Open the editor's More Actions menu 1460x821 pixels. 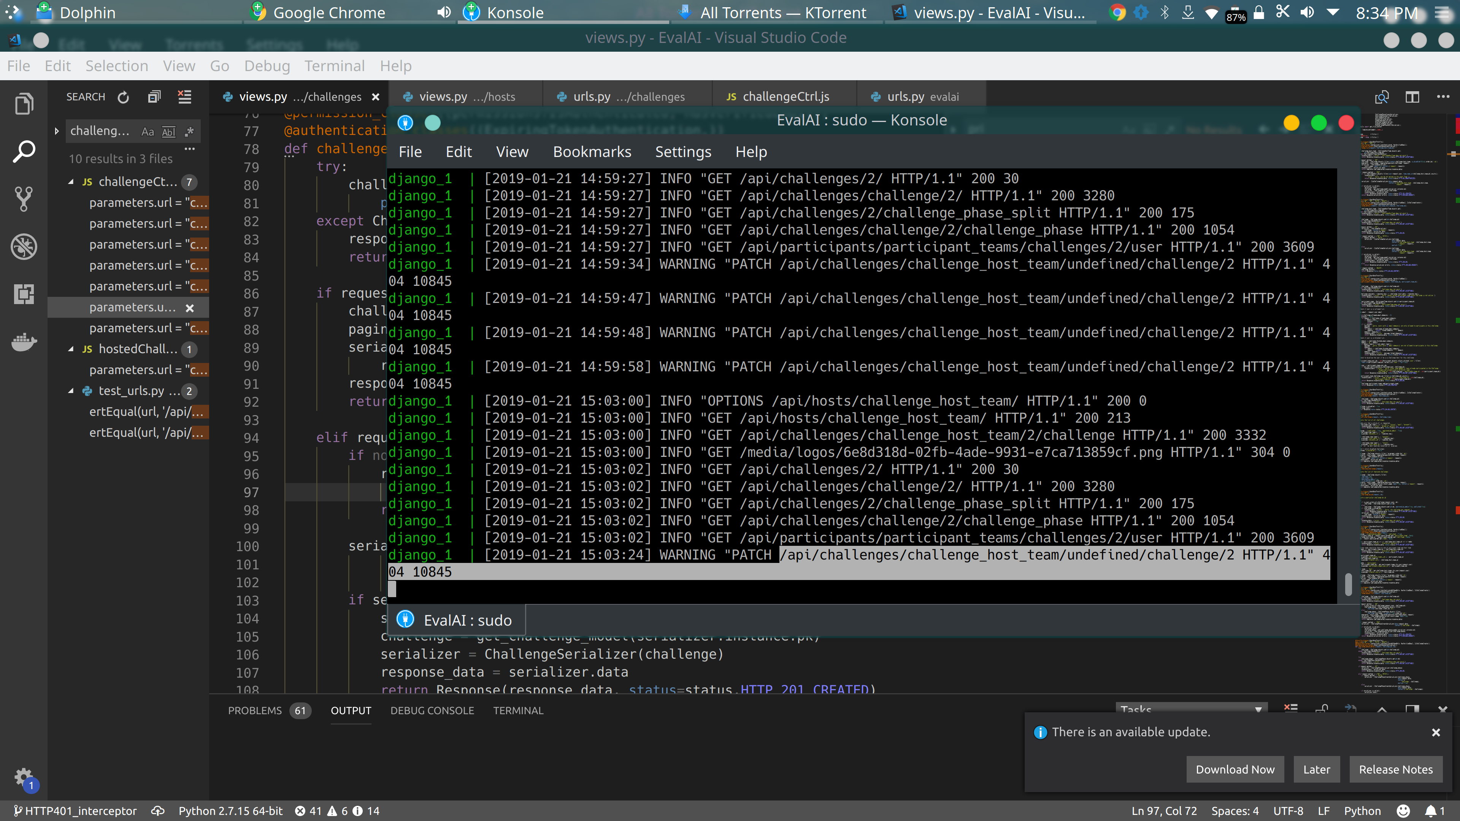point(1443,97)
